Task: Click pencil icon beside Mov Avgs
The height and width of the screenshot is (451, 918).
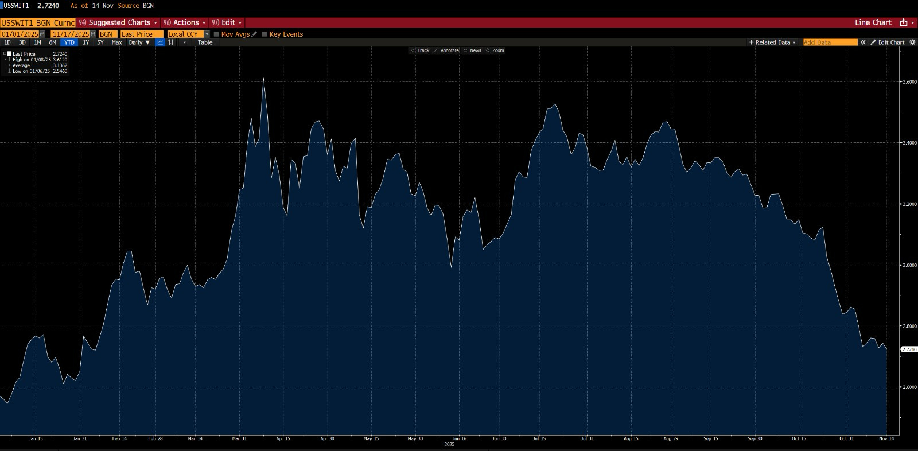Action: (254, 34)
